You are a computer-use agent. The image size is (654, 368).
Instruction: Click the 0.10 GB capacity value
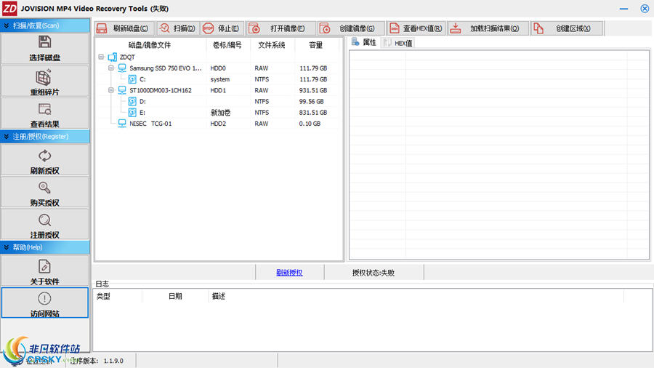pyautogui.click(x=310, y=124)
